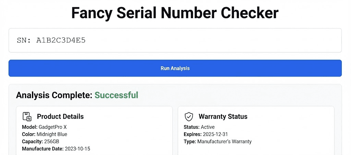Click the Product Details box icon
351x155 pixels.
[x=27, y=116]
